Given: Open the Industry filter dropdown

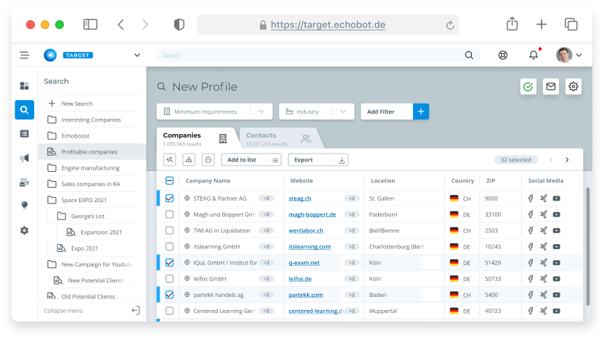Looking at the screenshot, I should pos(316,112).
